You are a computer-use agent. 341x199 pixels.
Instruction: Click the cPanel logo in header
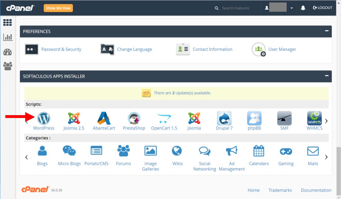click(20, 8)
